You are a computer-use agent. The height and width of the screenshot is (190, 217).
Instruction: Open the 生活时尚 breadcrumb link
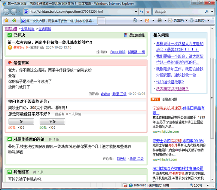click(x=28, y=29)
